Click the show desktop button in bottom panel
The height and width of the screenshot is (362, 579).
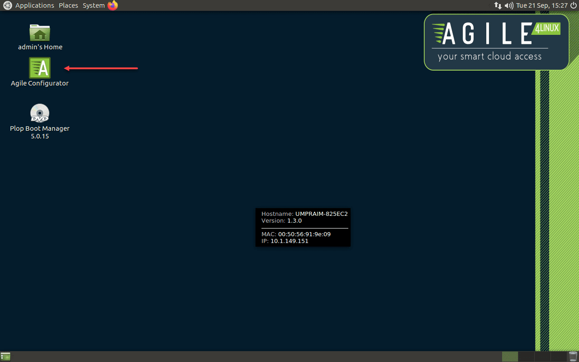pyautogui.click(x=5, y=357)
